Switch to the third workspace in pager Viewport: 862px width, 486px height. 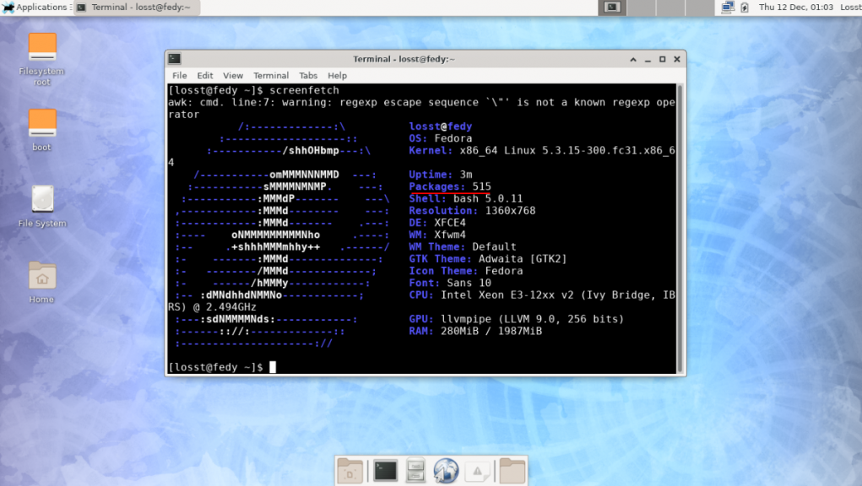(670, 7)
